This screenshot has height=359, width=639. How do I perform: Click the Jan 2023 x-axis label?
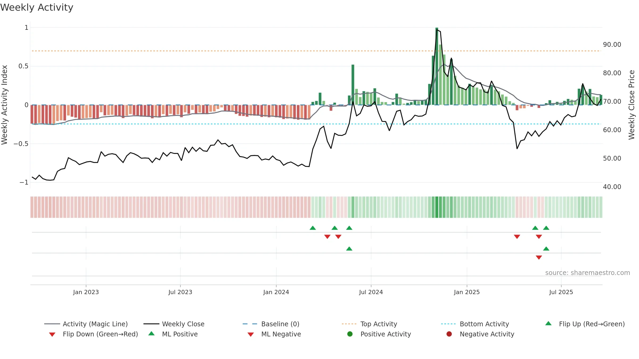(x=86, y=292)
